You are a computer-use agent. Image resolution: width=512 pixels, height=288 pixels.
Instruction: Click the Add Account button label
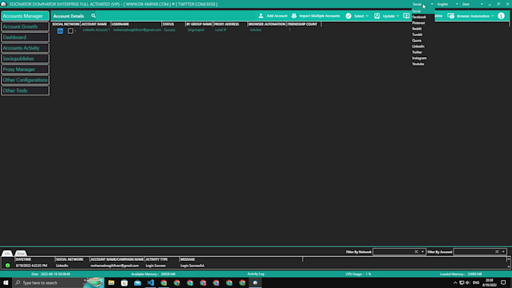click(x=277, y=16)
